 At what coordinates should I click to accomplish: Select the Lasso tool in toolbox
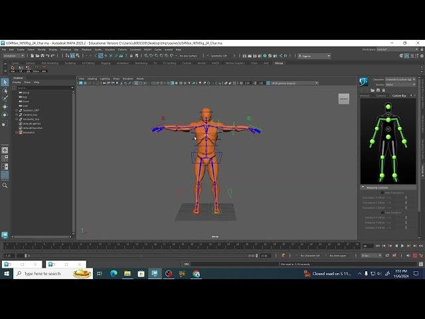point(5,90)
